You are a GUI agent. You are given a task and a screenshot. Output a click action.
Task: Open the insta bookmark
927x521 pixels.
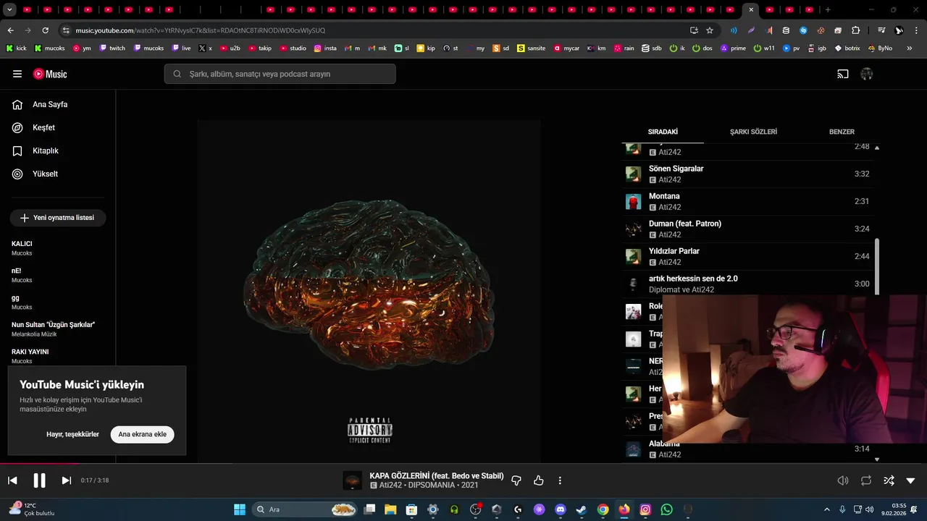[325, 48]
